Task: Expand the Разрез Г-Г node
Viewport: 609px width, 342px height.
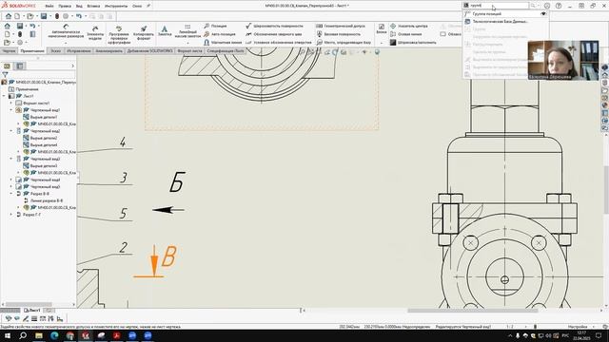Action: (11, 215)
